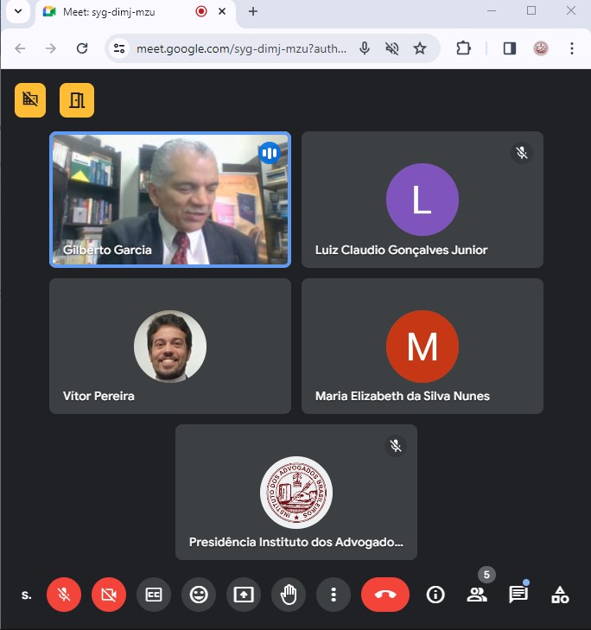Turn on the camera

click(109, 595)
